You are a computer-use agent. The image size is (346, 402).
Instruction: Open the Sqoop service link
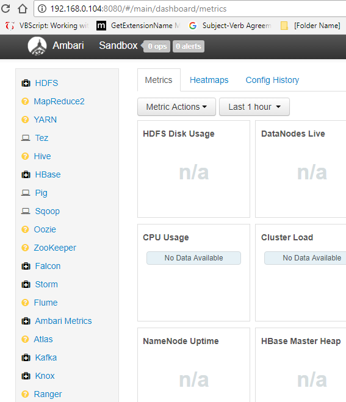pos(48,211)
